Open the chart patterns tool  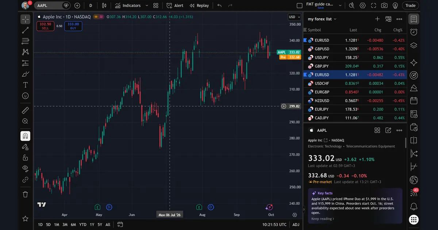coord(25,52)
